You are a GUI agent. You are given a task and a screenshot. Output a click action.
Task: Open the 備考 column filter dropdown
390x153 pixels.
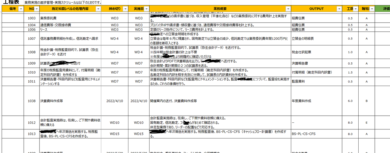click(21, 9)
